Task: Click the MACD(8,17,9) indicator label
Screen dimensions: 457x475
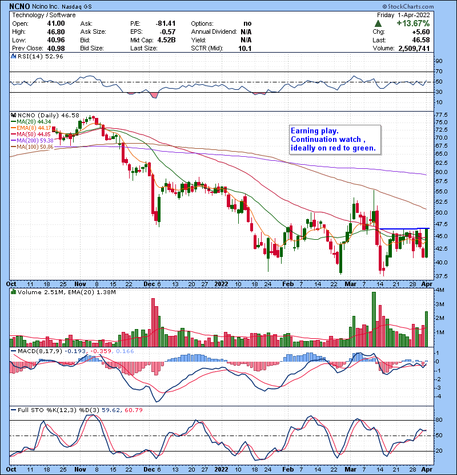Action: pos(40,351)
